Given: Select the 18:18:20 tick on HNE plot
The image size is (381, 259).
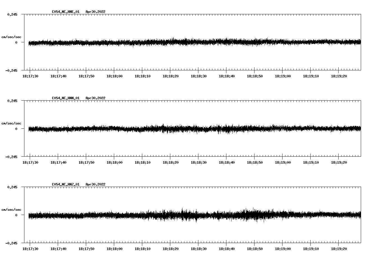Looking at the screenshot, I should click(x=170, y=70).
